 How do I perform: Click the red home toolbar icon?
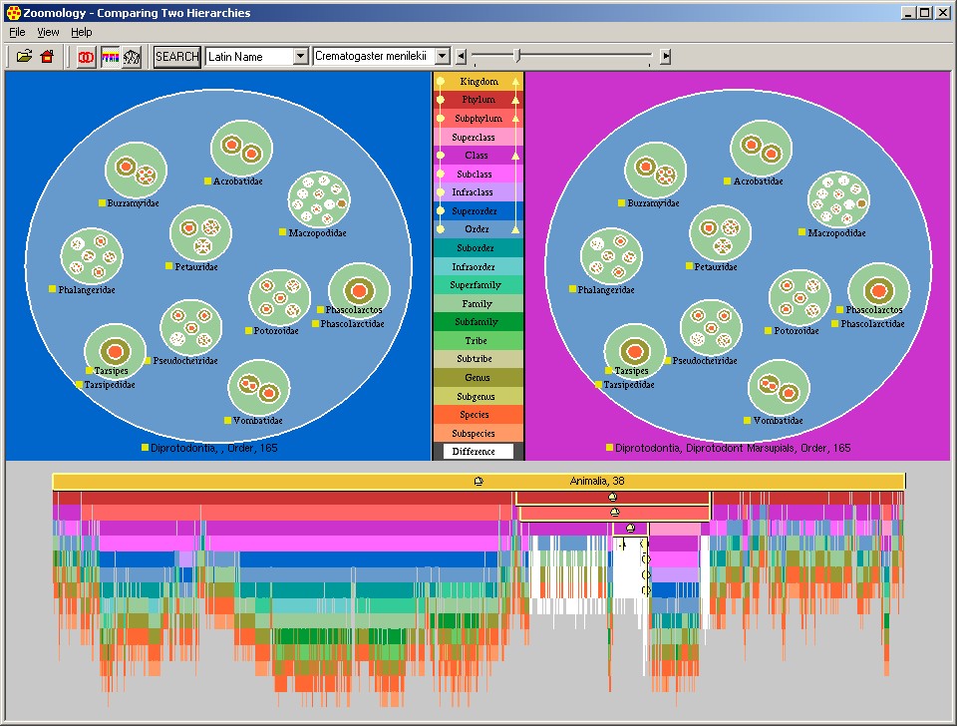click(46, 57)
